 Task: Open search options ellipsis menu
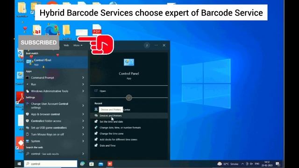pos(156,45)
